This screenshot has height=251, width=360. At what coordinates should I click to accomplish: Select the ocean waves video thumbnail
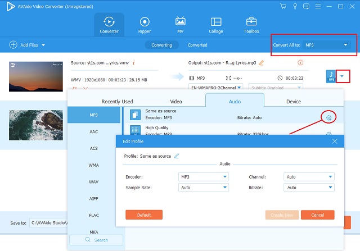click(x=36, y=125)
